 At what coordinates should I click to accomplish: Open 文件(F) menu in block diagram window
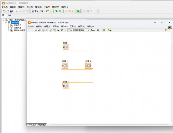(x=31, y=26)
